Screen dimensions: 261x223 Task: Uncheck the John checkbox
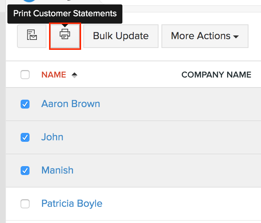[x=25, y=137]
